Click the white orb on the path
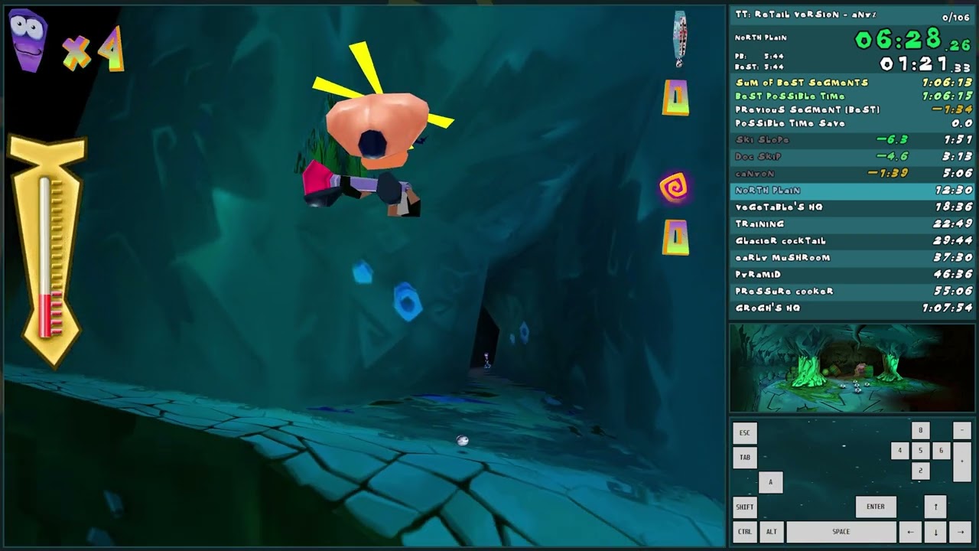Image resolution: width=979 pixels, height=551 pixels. click(462, 440)
